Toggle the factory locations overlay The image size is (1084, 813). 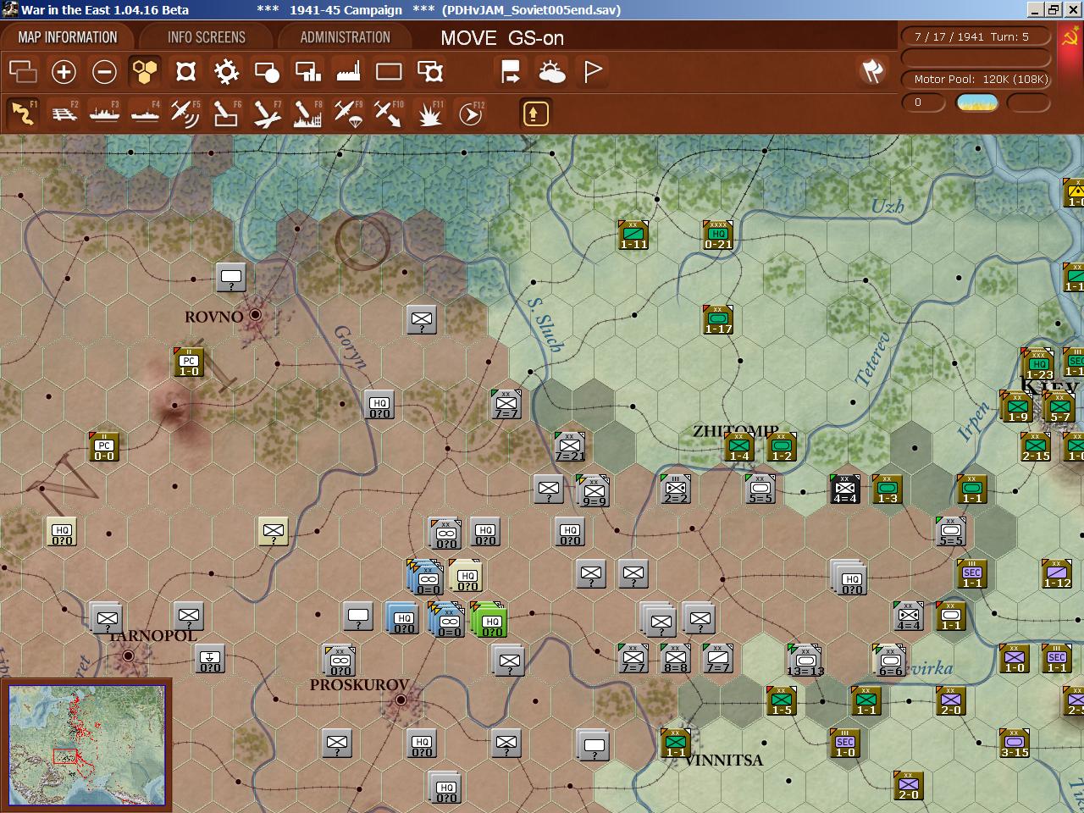(348, 72)
